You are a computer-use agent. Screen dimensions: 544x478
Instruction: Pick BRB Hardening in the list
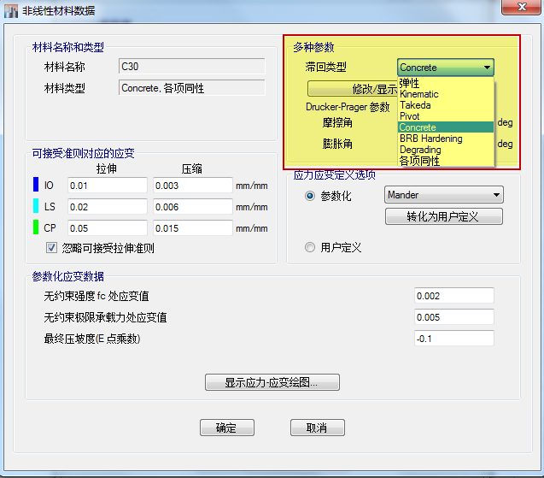430,139
